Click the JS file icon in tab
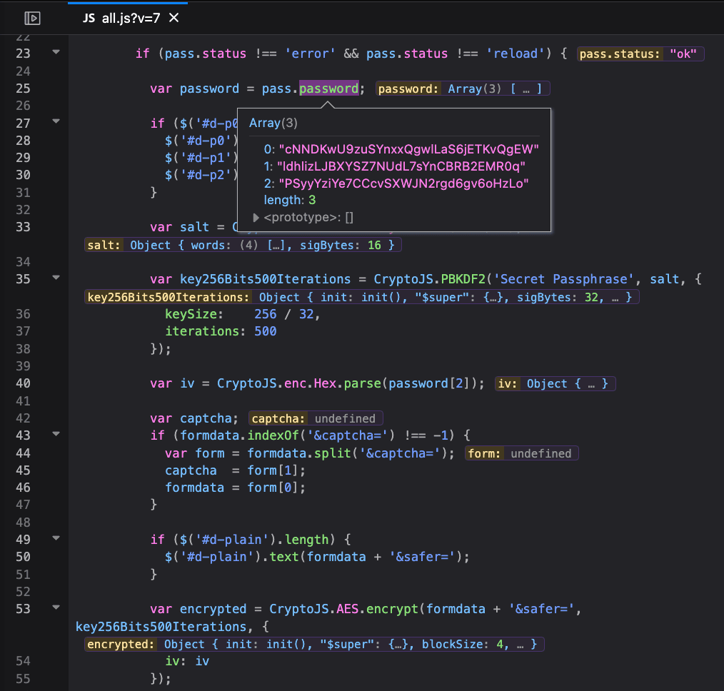The width and height of the screenshot is (724, 691). [x=89, y=19]
